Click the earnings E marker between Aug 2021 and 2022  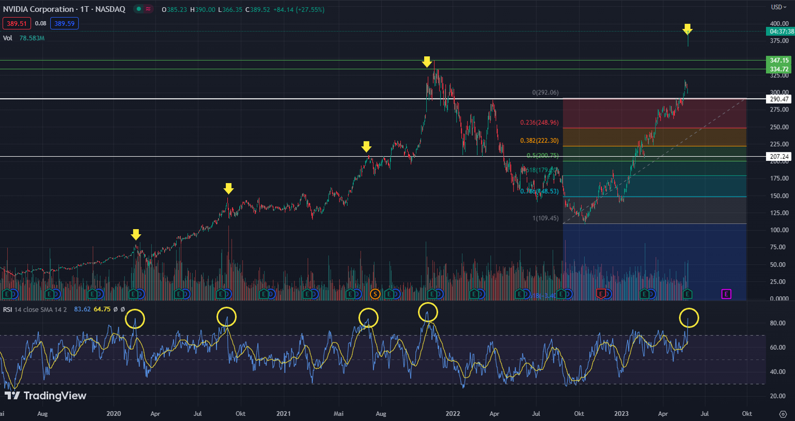click(389, 294)
